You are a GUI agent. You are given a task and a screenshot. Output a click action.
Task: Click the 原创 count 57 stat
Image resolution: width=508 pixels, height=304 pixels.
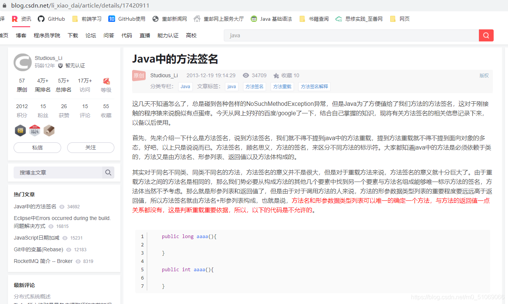click(x=22, y=85)
